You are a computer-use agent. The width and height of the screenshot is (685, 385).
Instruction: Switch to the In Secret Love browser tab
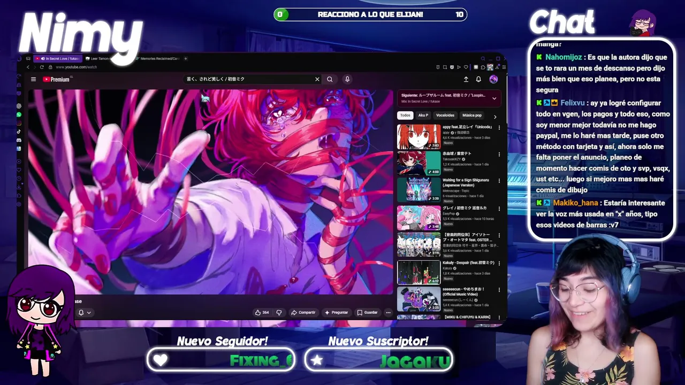pyautogui.click(x=59, y=58)
